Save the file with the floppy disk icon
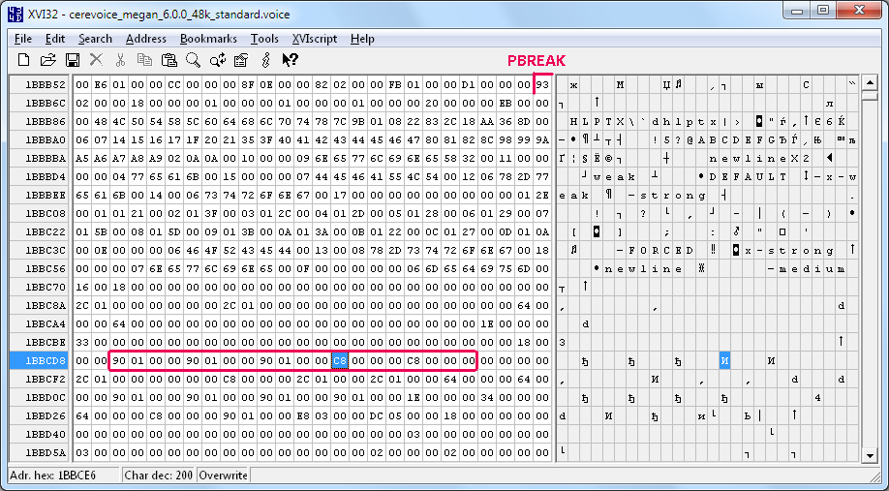The image size is (889, 491). pyautogui.click(x=73, y=59)
